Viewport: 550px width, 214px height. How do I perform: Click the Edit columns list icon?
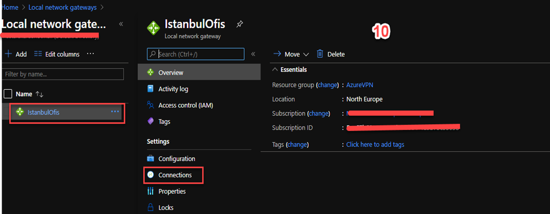tap(38, 54)
